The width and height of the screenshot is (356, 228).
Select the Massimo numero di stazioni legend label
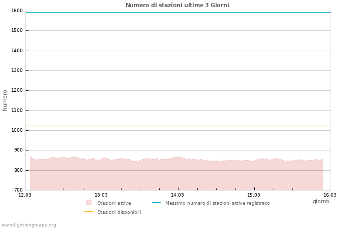[x=217, y=203]
